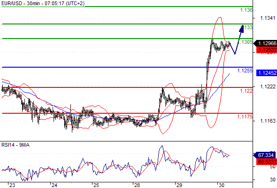This screenshot has width=277, height=188.
Task: Click the price axis value 1.1163
Action: tap(268, 121)
